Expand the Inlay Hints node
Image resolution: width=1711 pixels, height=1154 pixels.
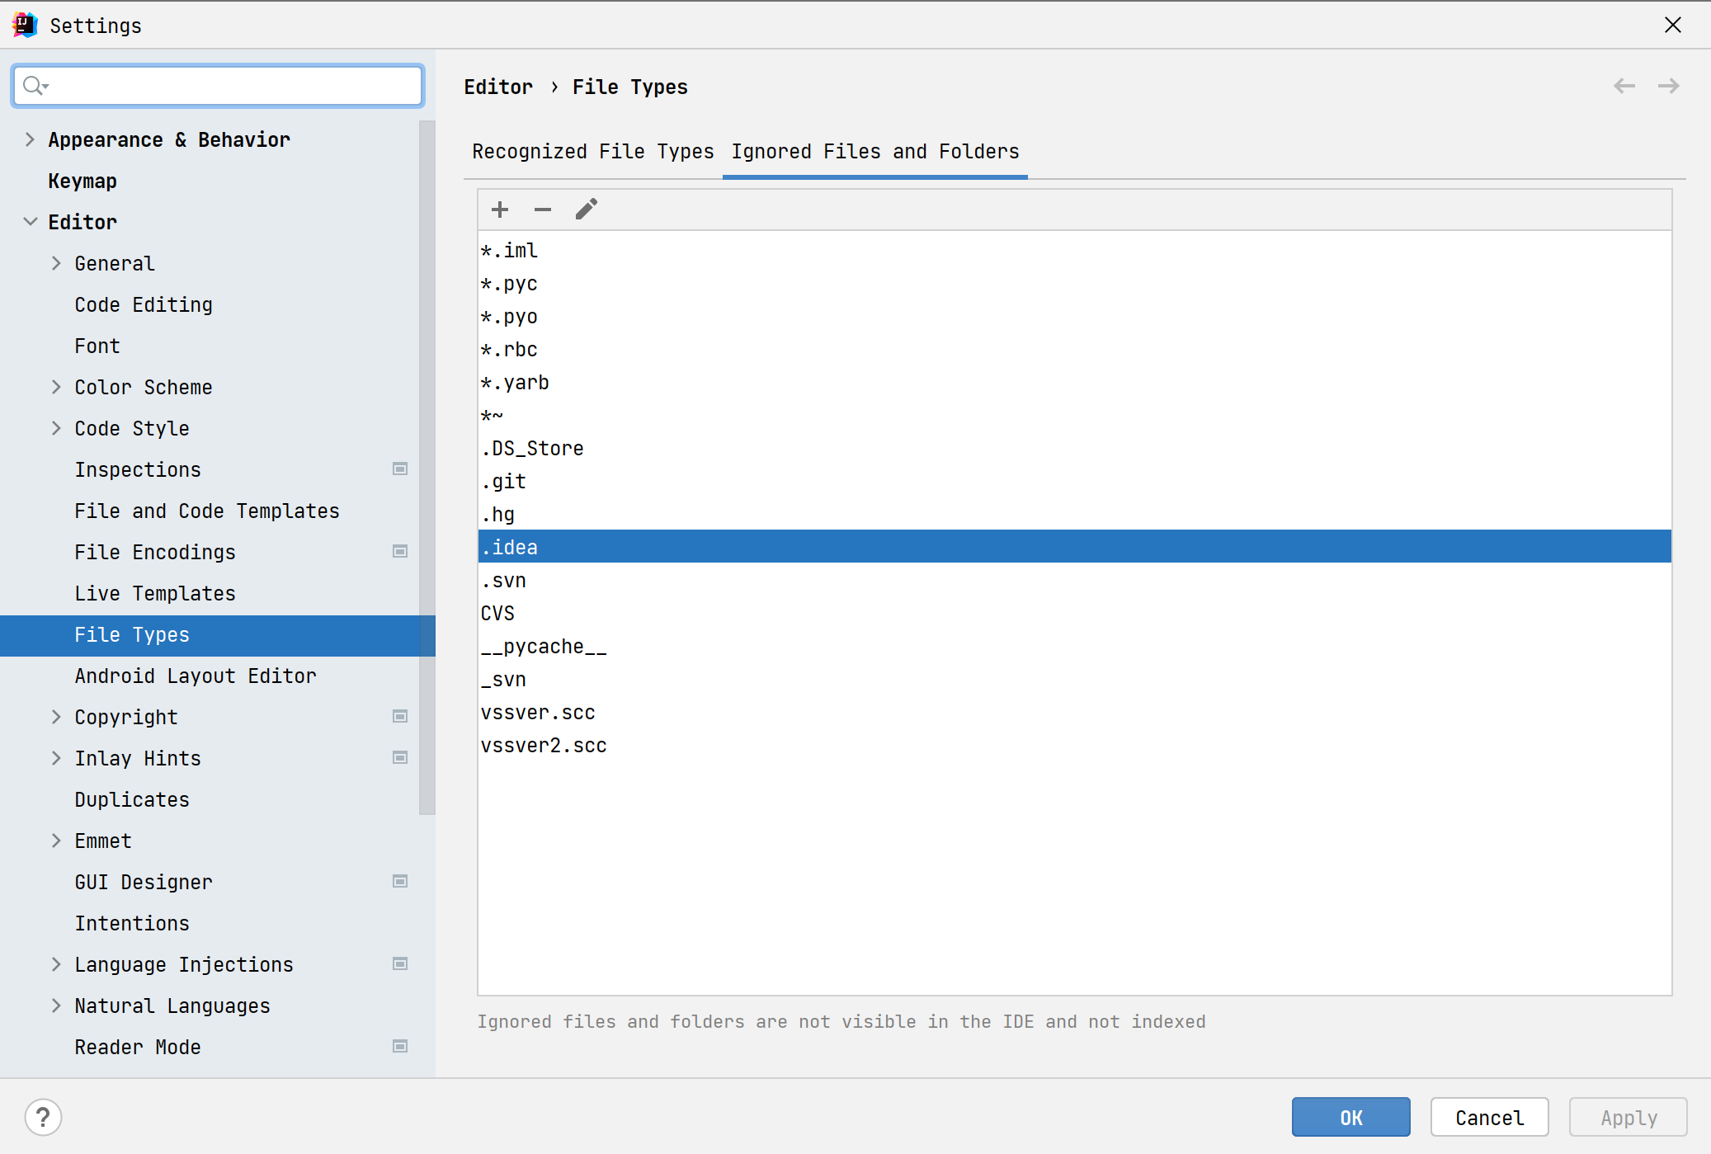[56, 758]
